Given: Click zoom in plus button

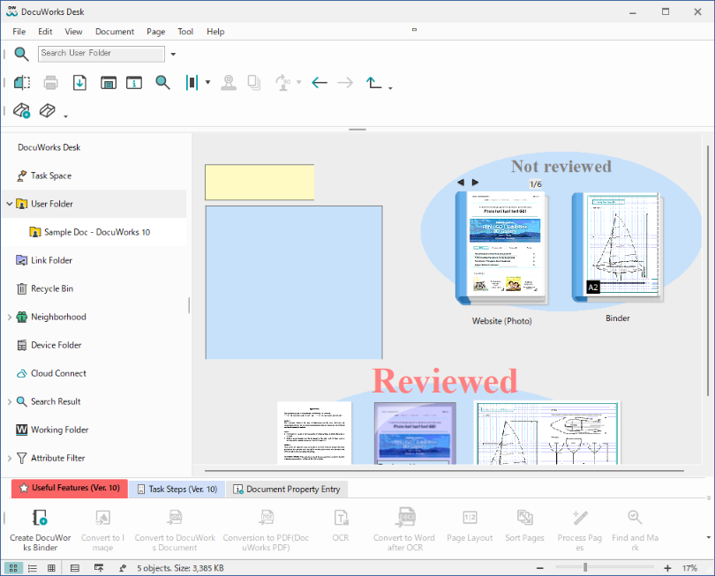Looking at the screenshot, I should click(667, 568).
